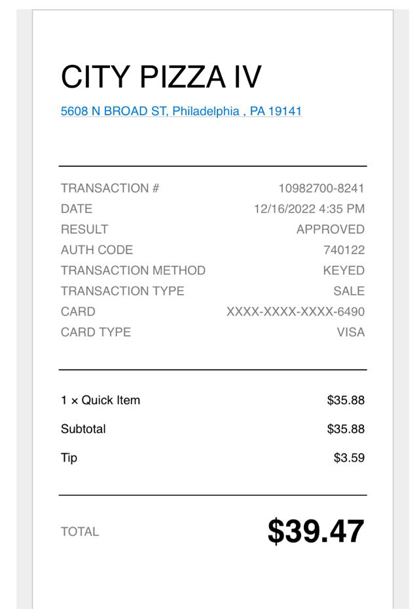Click the bold total amount $39.47
This screenshot has height=609, width=419.
tap(316, 531)
